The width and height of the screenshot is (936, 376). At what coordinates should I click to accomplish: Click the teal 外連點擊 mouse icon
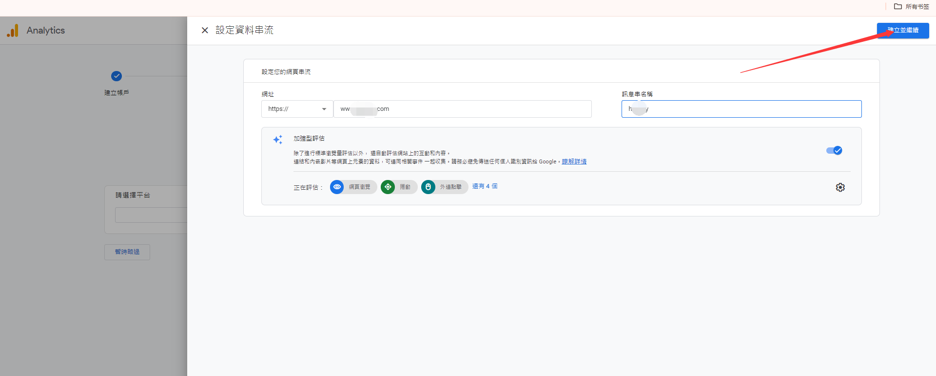click(x=428, y=187)
